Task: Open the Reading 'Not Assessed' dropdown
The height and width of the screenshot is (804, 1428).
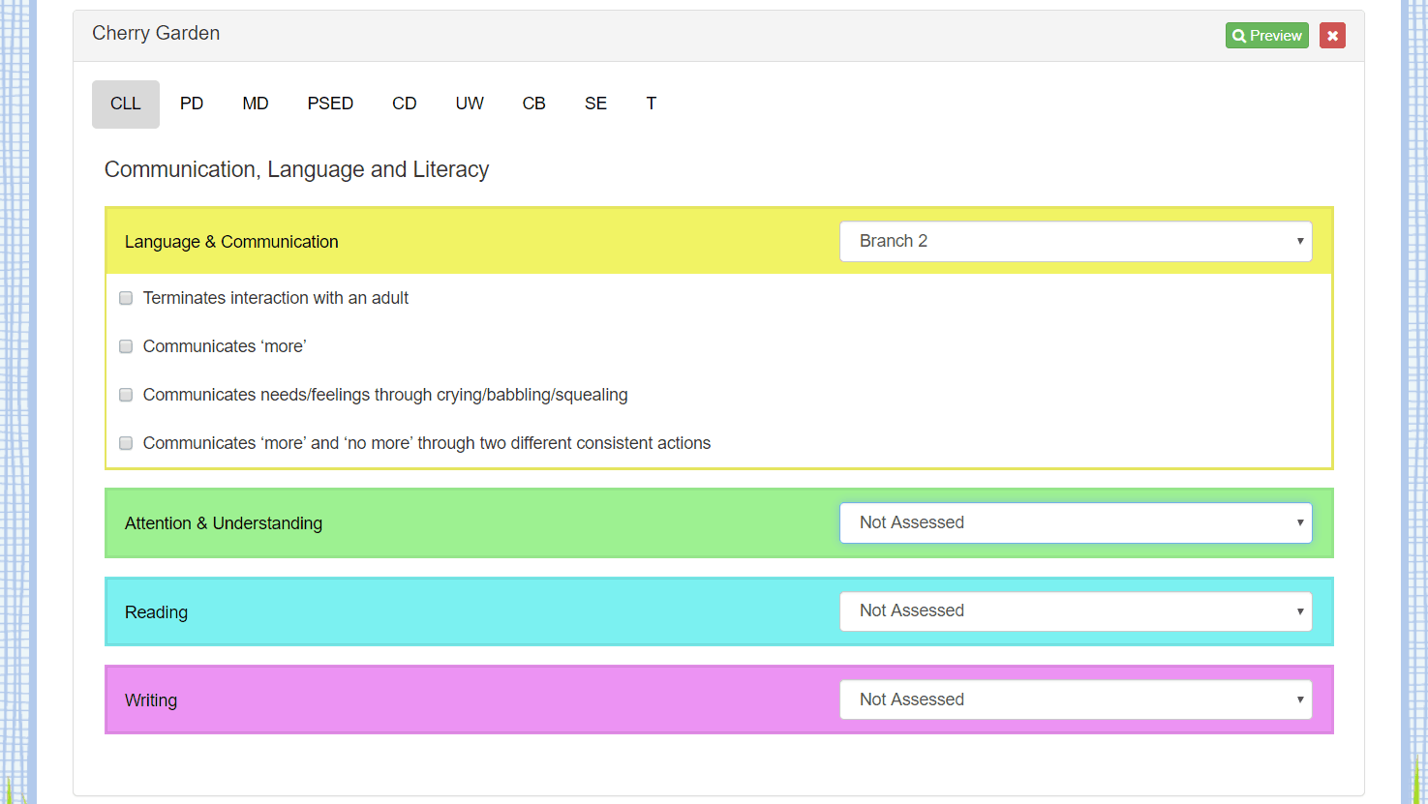Action: [1075, 610]
